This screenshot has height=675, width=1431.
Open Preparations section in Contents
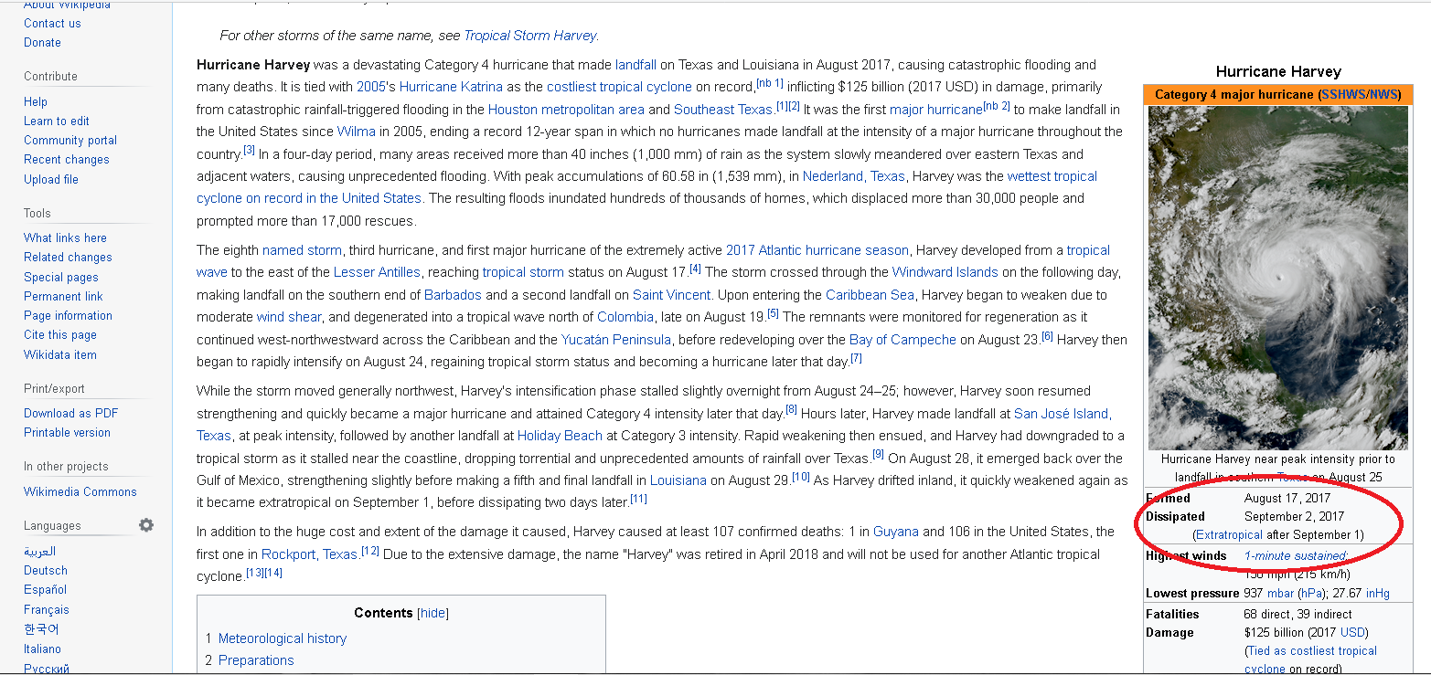[x=256, y=660]
